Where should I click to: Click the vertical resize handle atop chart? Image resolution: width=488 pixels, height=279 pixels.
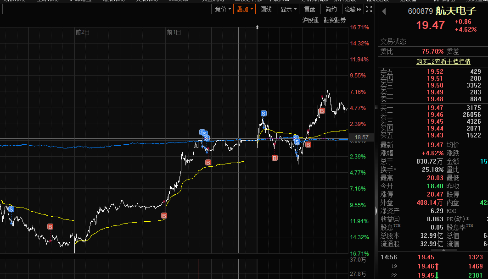click(258, 27)
